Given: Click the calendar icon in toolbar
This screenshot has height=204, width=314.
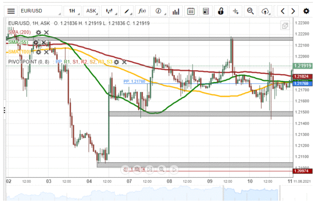Looking at the screenshot, I should 190,11.
